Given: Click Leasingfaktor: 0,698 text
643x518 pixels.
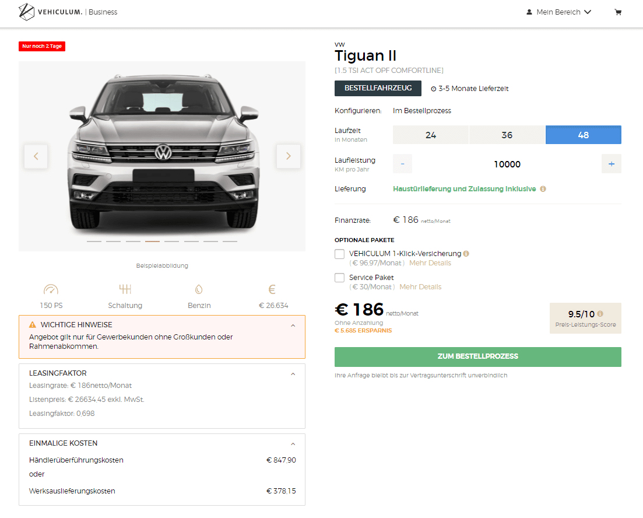Looking at the screenshot, I should (x=62, y=414).
